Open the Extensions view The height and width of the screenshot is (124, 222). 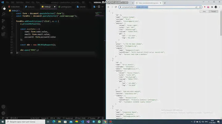click(3, 34)
